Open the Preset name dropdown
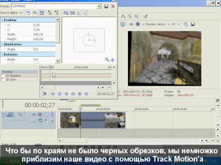This screenshot has width=221, height=165. [x=99, y=6]
